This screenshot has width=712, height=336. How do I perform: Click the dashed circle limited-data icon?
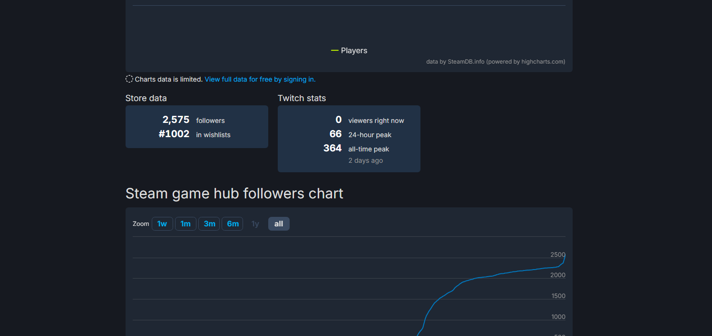coord(129,79)
